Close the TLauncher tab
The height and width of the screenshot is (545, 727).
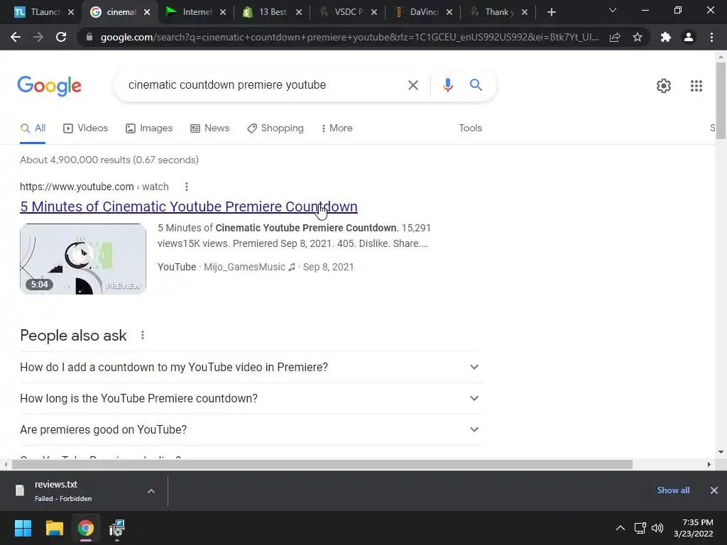71,12
